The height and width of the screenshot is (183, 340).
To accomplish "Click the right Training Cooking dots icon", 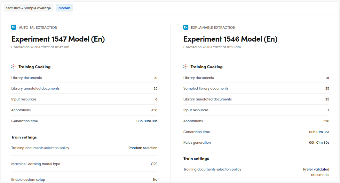I will (x=186, y=67).
